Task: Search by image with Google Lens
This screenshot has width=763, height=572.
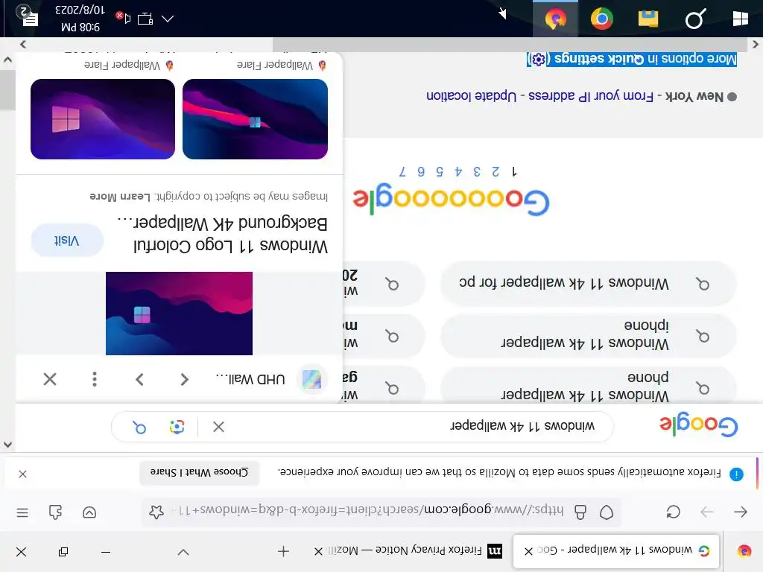Action: 177,427
